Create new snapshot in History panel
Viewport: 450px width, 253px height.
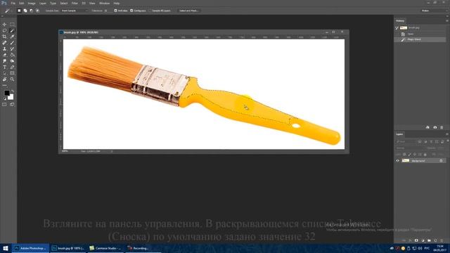[435, 127]
